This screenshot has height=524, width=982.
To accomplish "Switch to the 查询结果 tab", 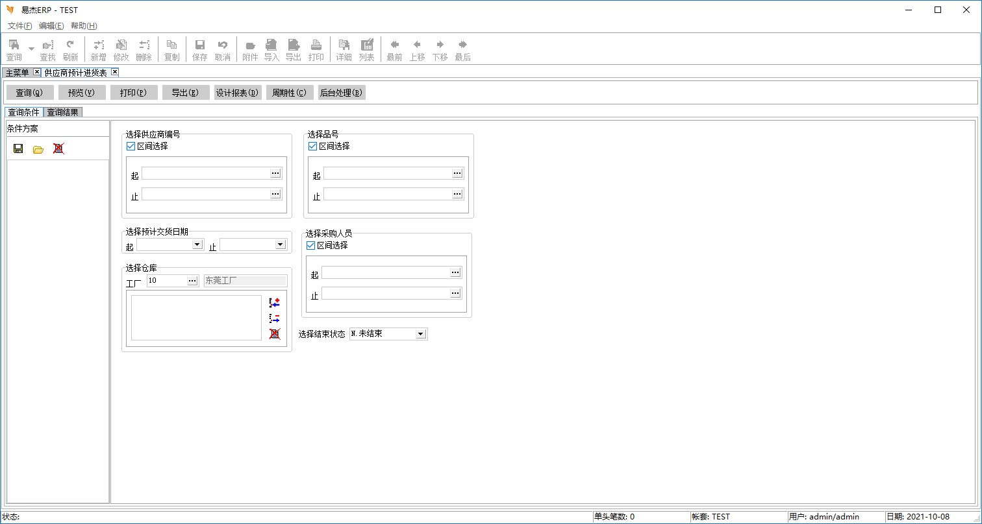I will tap(62, 112).
